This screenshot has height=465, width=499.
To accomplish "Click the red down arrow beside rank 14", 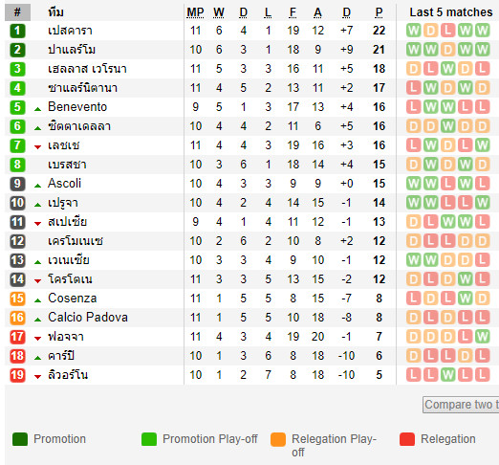I will (x=37, y=281).
